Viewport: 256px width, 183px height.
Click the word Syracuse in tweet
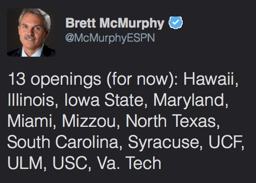click(x=164, y=142)
